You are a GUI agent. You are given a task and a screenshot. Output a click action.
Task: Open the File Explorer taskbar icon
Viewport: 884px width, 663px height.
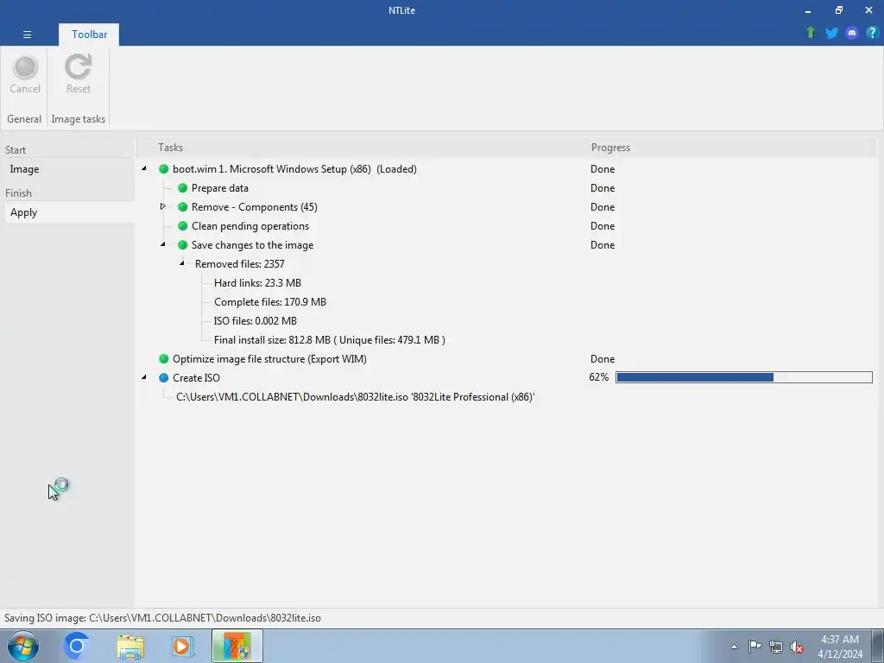(130, 646)
